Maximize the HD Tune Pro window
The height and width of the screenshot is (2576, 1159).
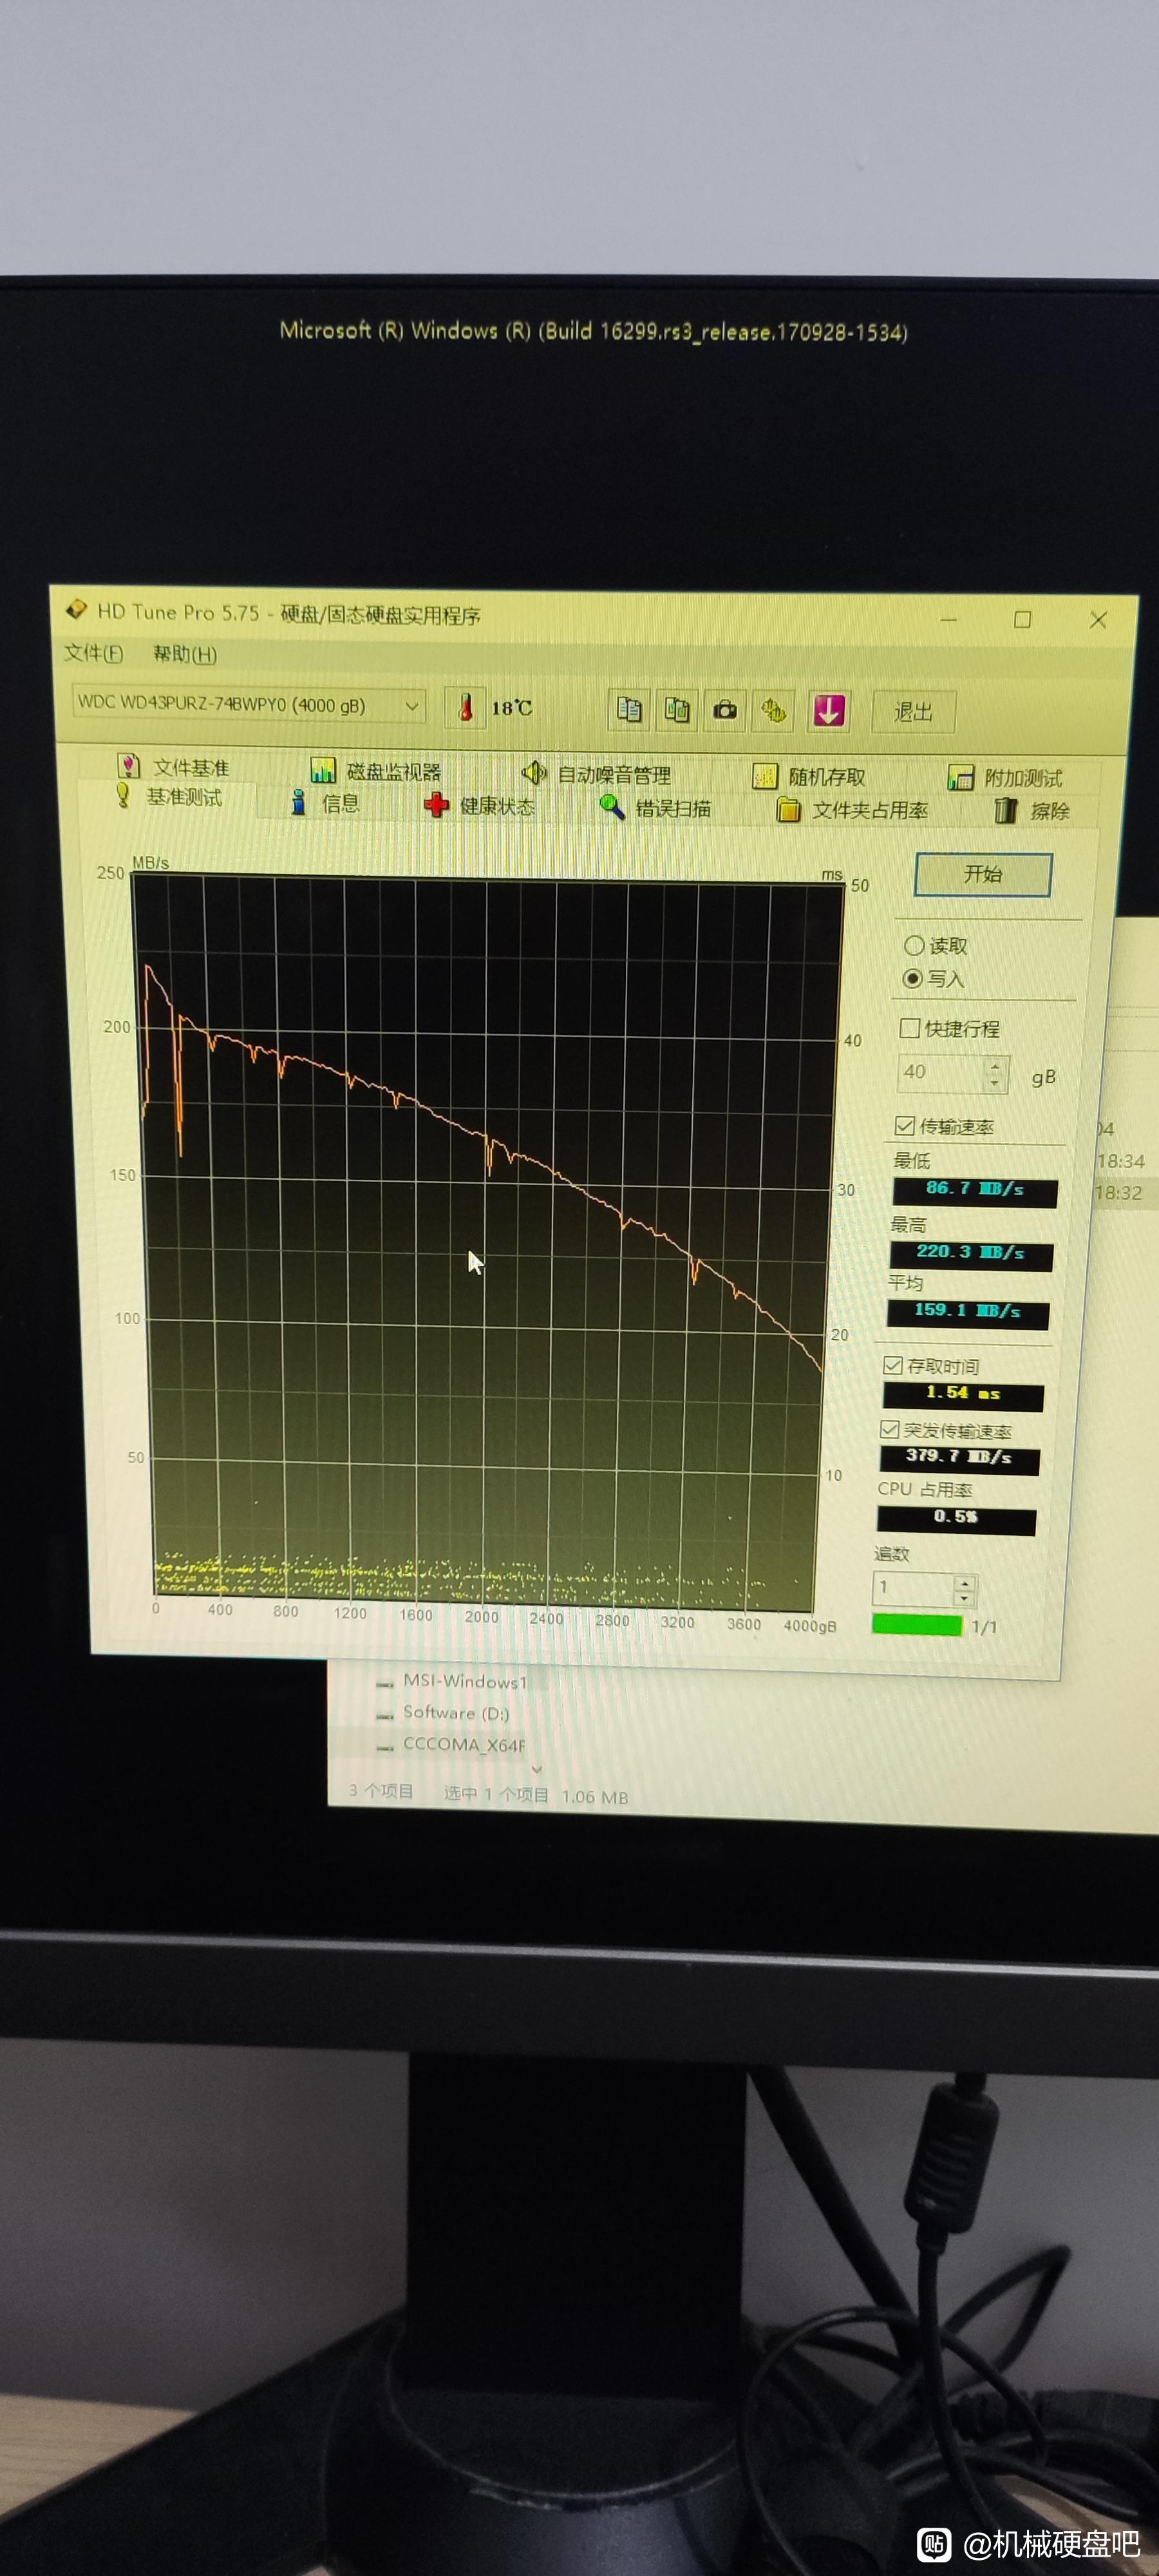tap(1022, 620)
